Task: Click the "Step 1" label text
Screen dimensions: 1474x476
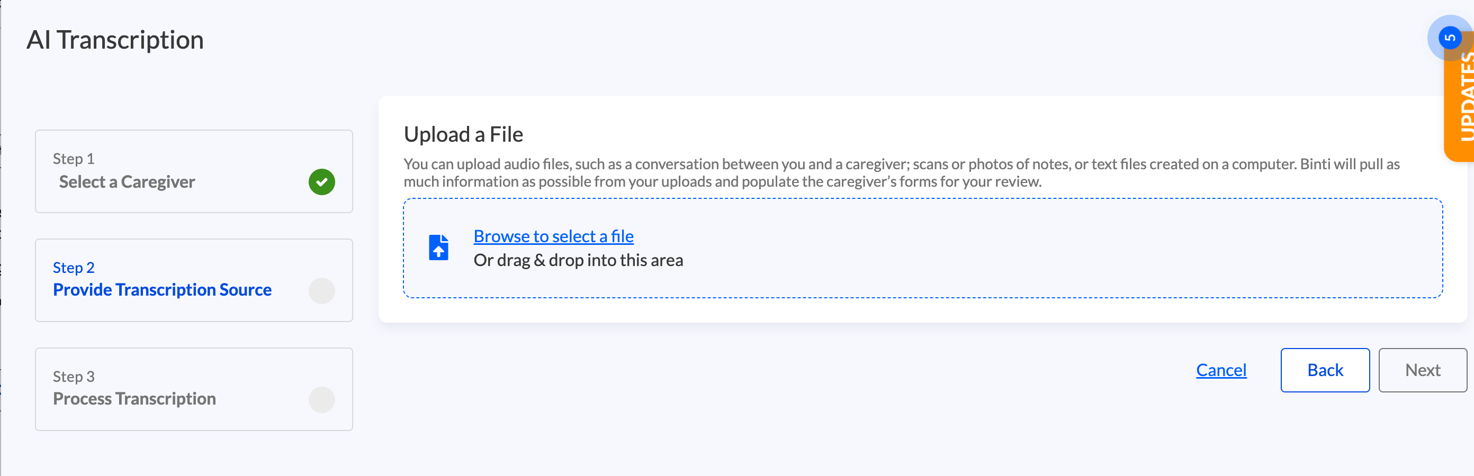Action: point(74,158)
